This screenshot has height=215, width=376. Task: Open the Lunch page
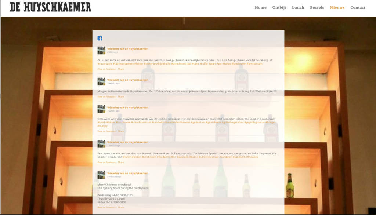point(298,7)
